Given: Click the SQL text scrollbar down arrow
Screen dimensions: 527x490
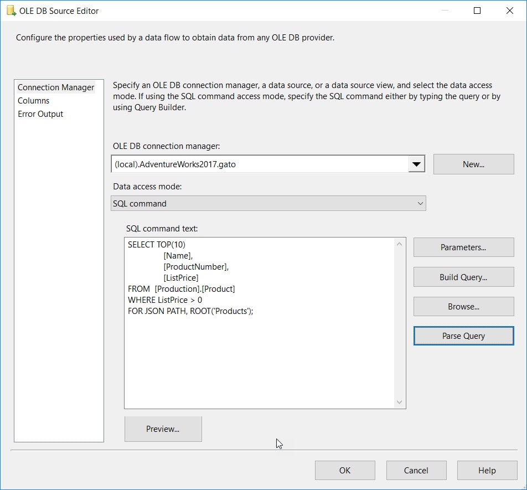Looking at the screenshot, I should 399,403.
